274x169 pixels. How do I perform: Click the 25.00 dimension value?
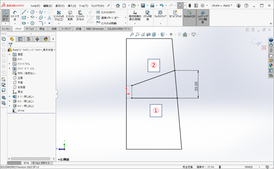pos(196,86)
